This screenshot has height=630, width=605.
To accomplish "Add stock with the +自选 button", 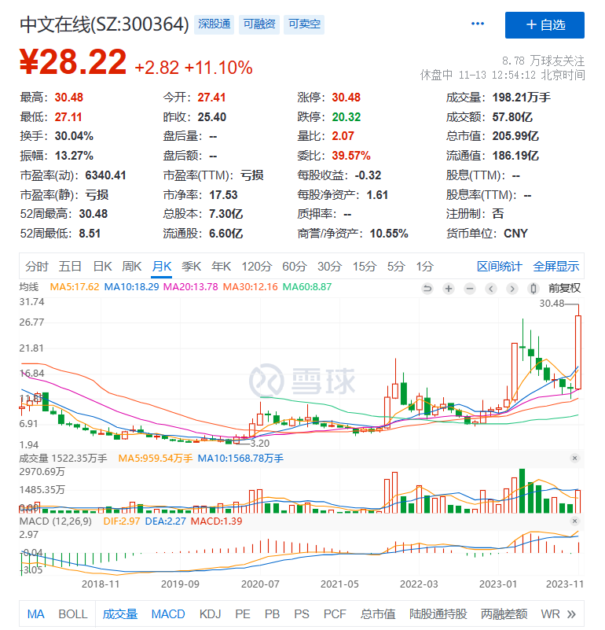I will [x=544, y=25].
